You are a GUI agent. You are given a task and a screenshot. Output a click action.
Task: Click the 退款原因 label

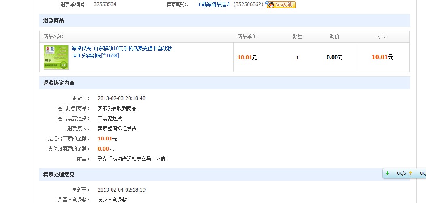[78, 129]
